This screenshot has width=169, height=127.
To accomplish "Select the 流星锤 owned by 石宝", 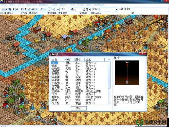I will 79,77.
